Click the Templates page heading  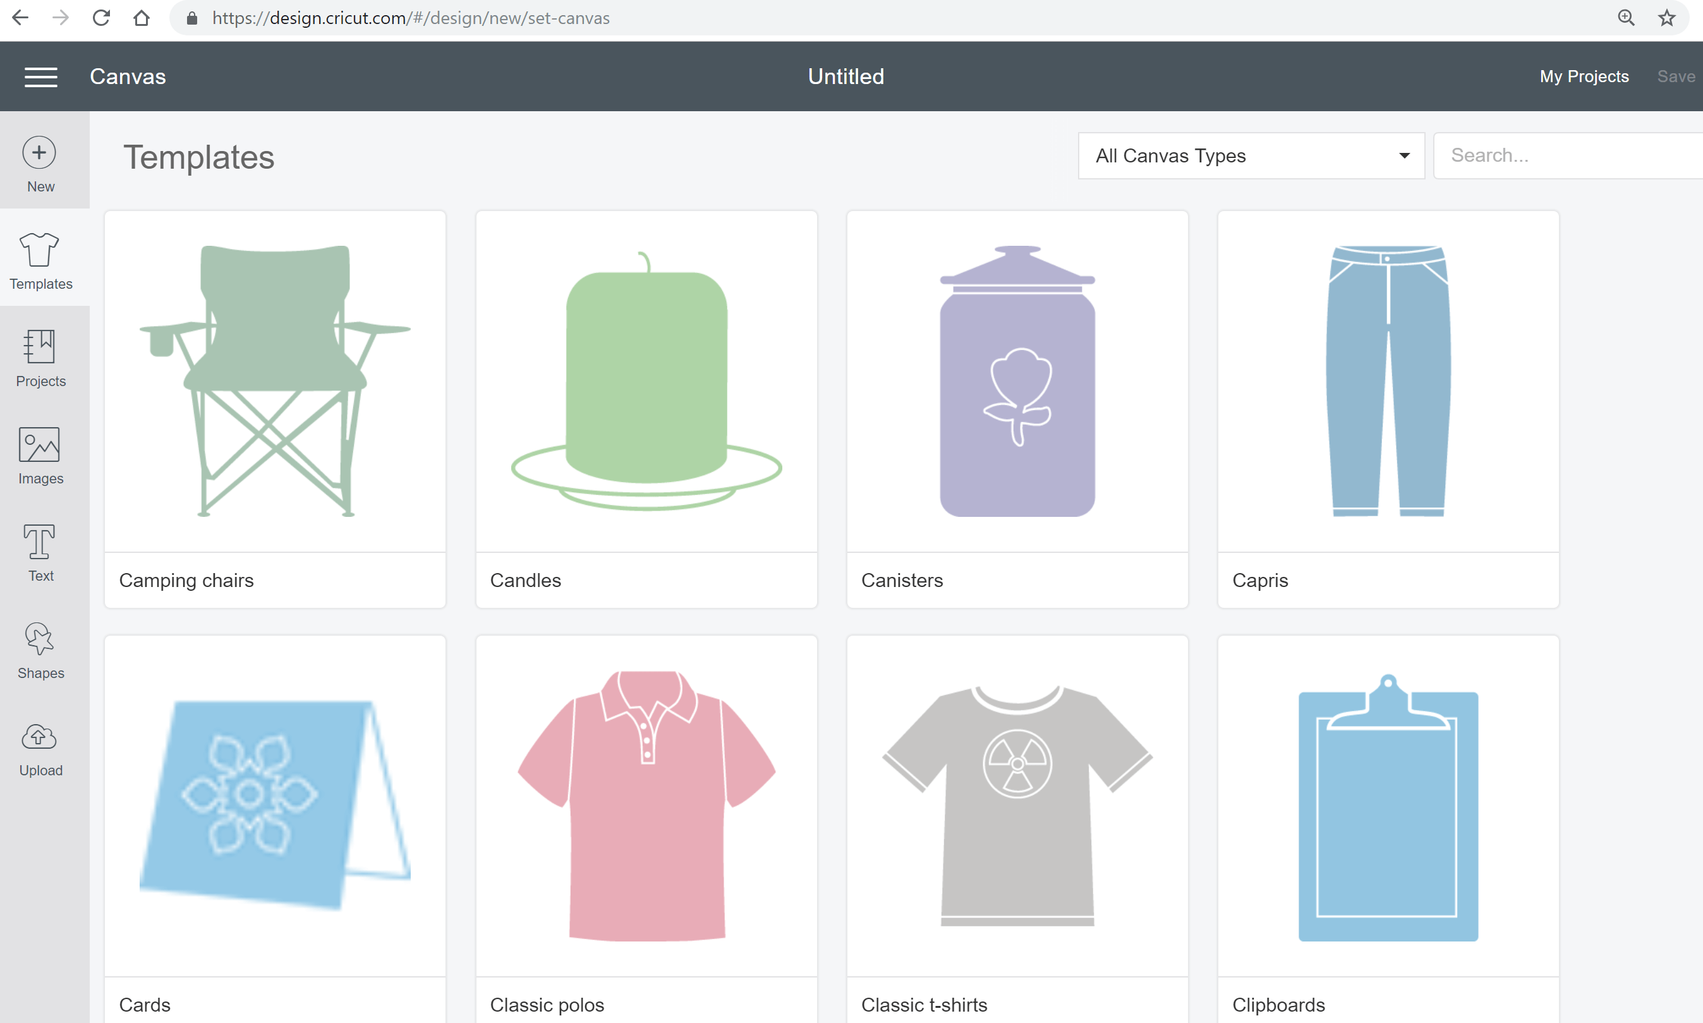pos(198,157)
